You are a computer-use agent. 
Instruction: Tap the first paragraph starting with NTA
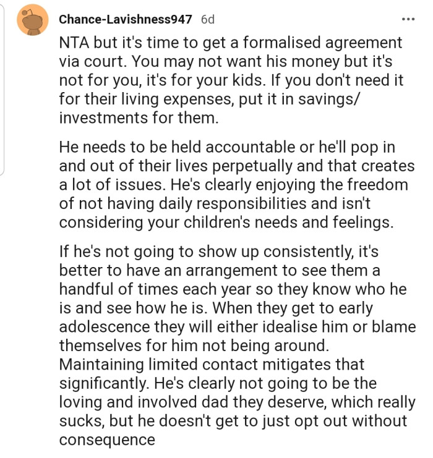(231, 80)
